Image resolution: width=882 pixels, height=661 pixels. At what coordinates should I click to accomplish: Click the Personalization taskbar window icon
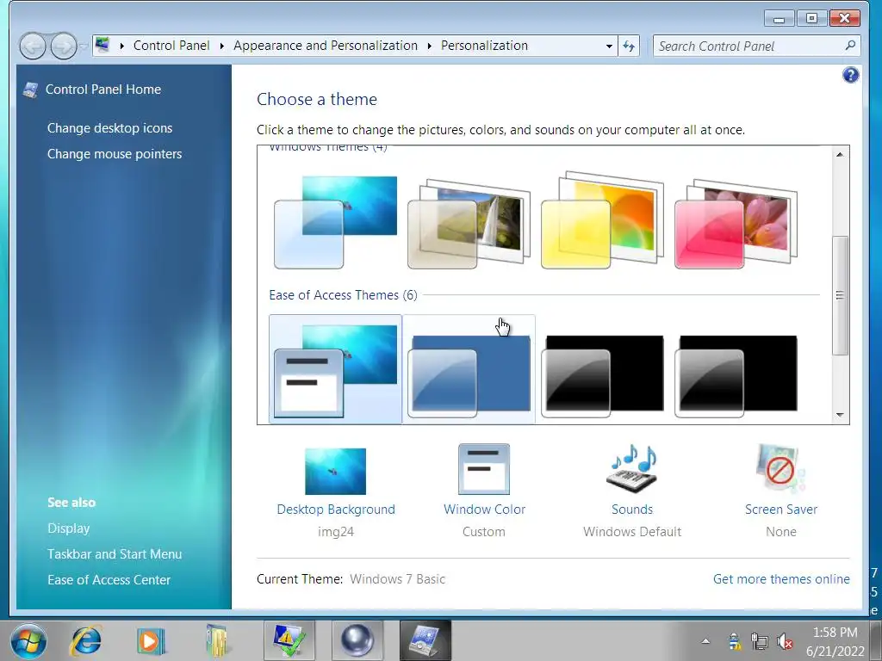[425, 641]
